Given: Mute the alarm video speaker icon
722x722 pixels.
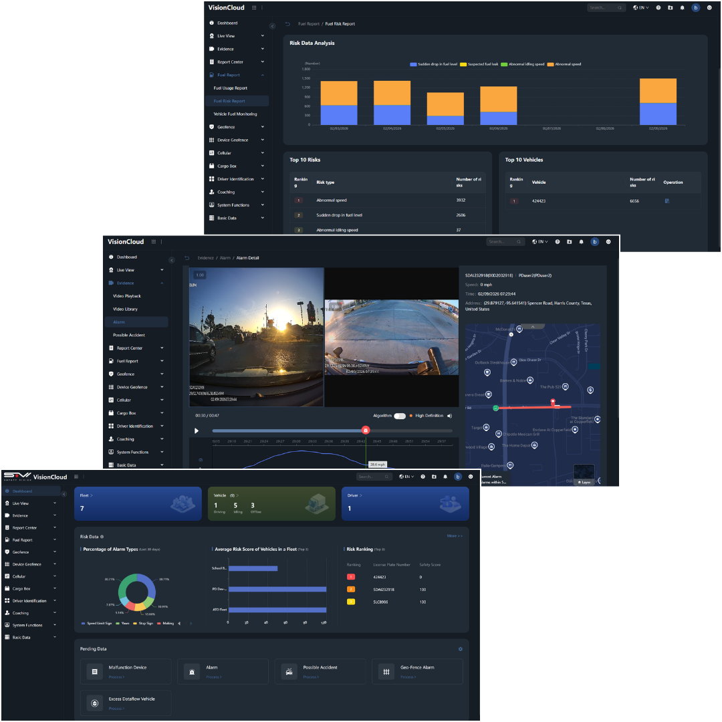Looking at the screenshot, I should (x=450, y=416).
